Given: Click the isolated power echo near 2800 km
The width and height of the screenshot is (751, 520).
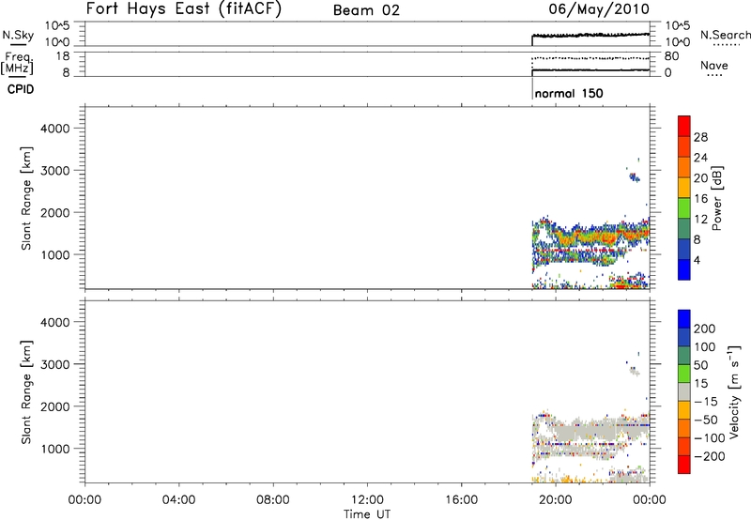Looking at the screenshot, I should click(635, 177).
